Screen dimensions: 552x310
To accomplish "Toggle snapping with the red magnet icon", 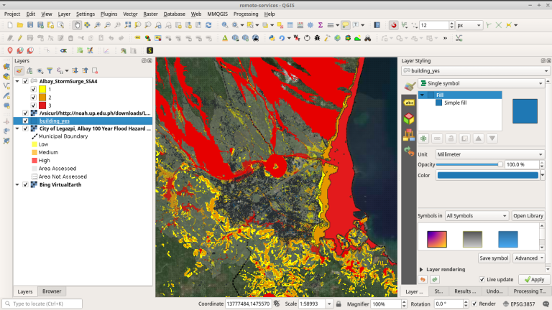I will (394, 25).
